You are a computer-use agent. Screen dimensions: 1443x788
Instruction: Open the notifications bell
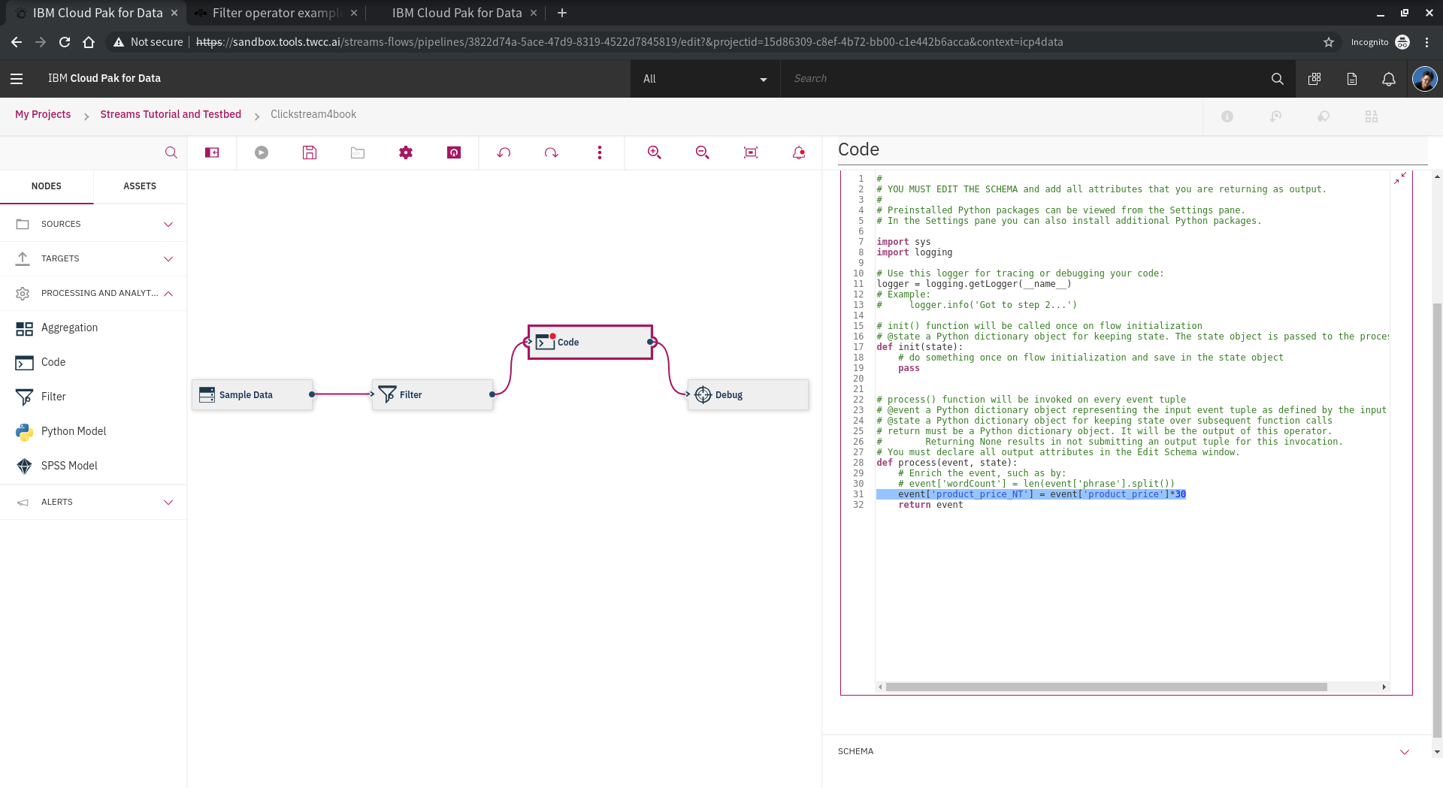1389,78
